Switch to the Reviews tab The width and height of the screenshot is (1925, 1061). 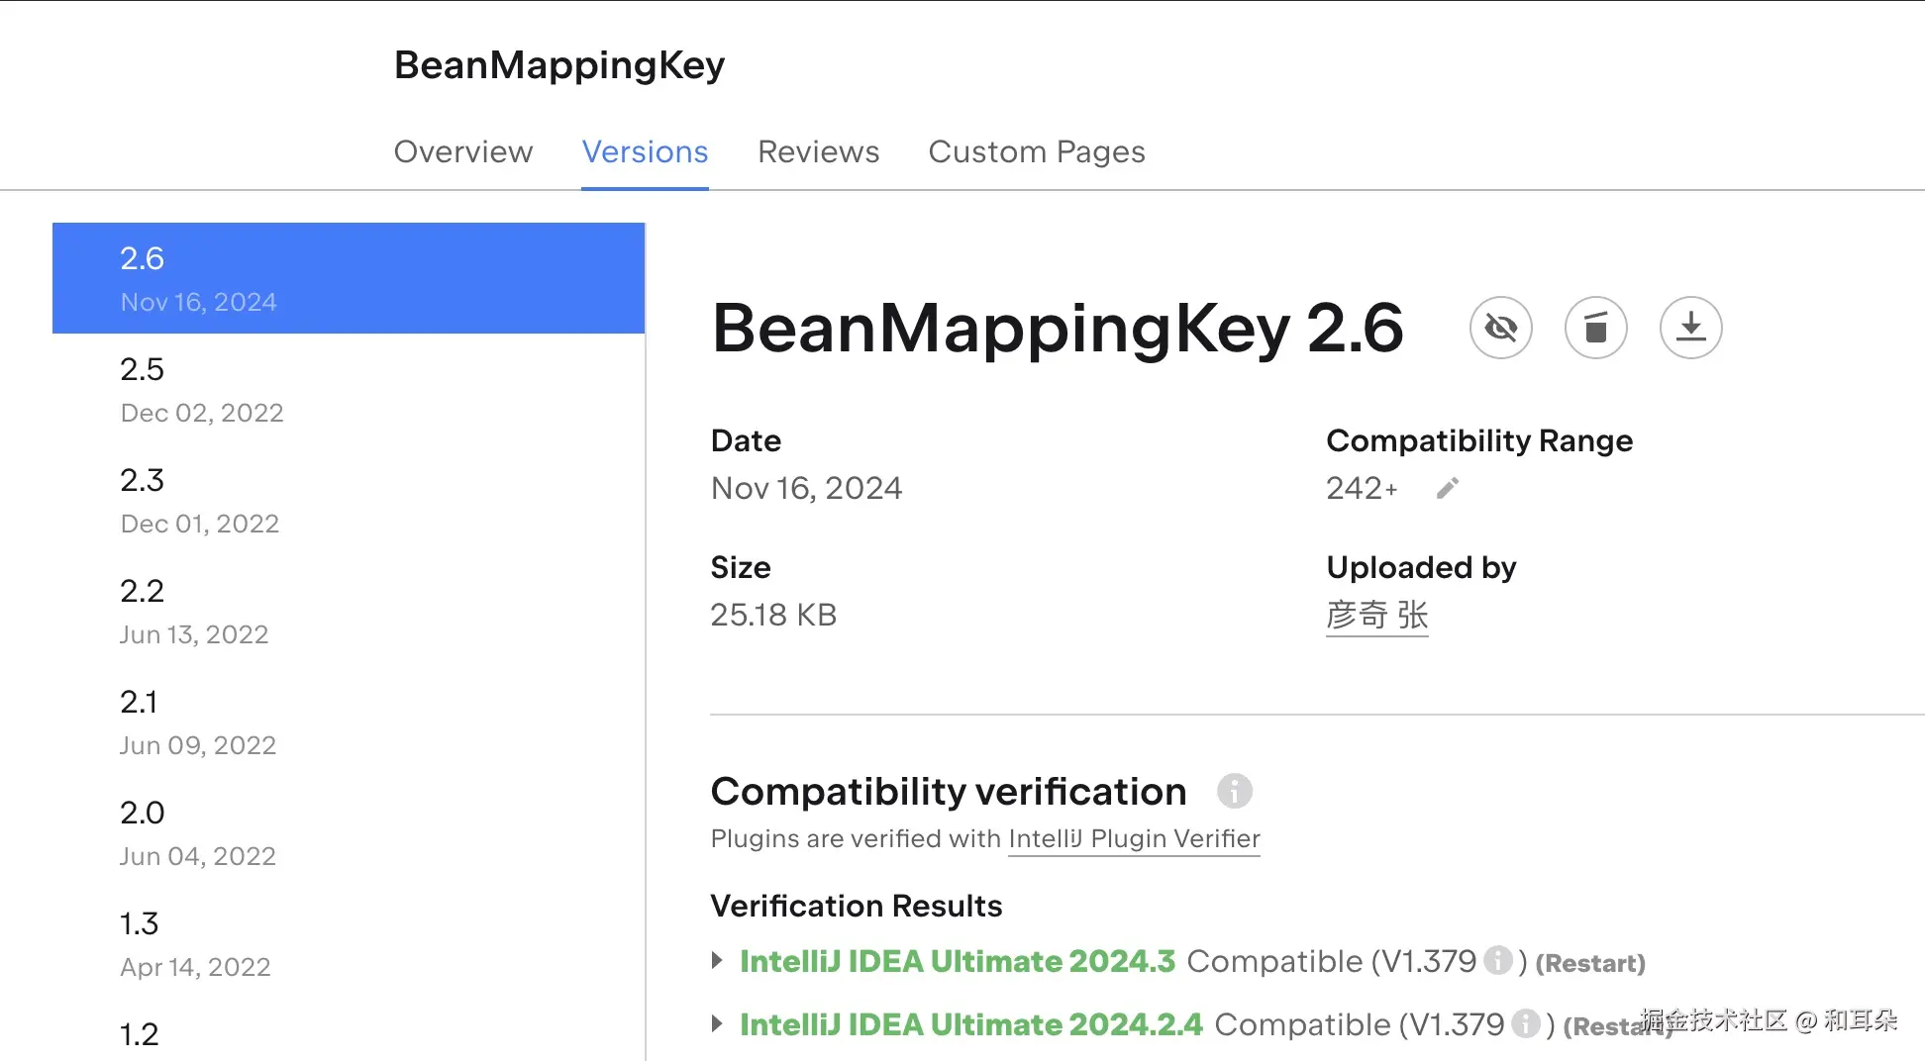(818, 151)
